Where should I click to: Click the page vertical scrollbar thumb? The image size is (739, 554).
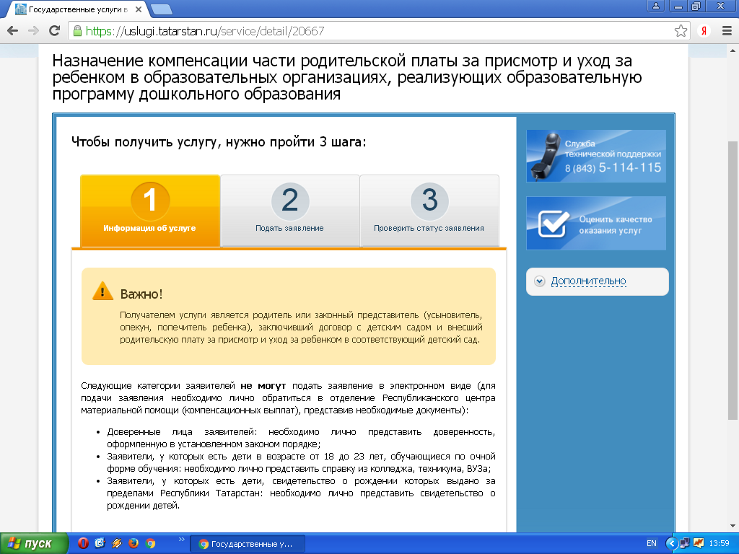click(733, 281)
